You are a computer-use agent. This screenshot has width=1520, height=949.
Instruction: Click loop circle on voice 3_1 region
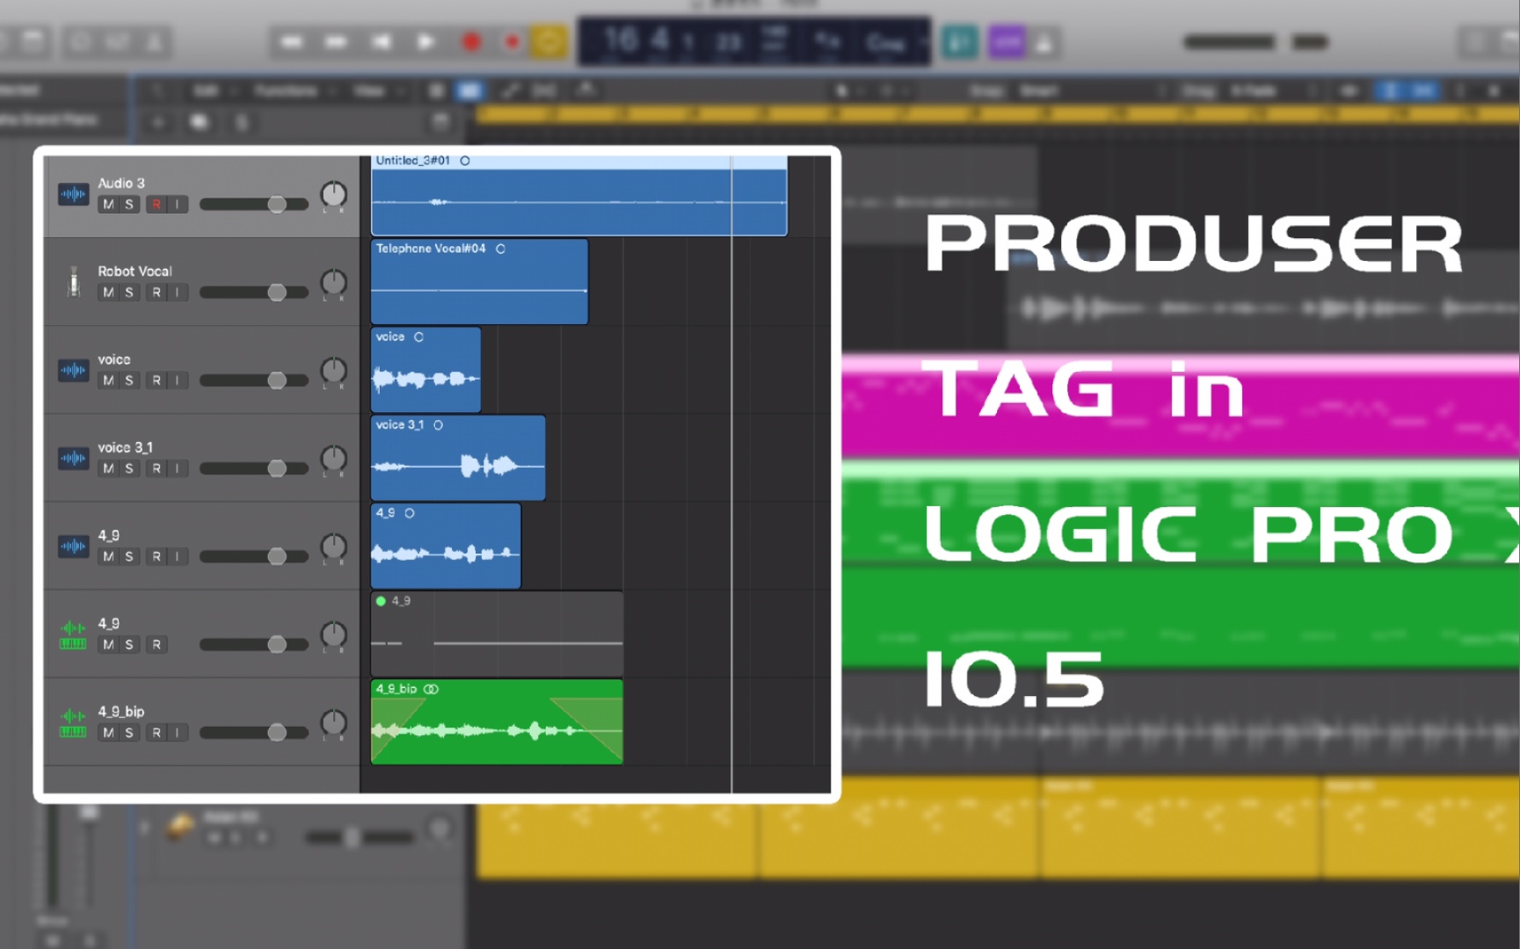[438, 424]
